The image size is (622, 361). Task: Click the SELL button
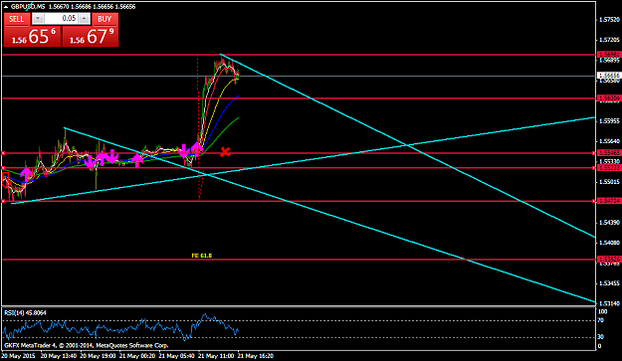[17, 19]
